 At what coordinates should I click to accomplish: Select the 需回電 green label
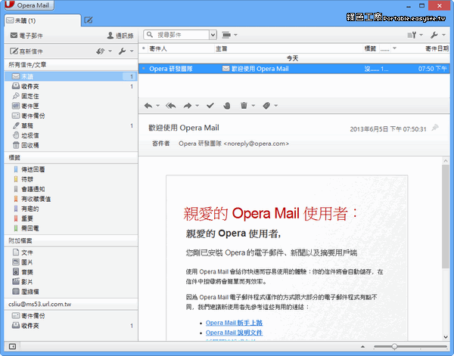click(70, 228)
